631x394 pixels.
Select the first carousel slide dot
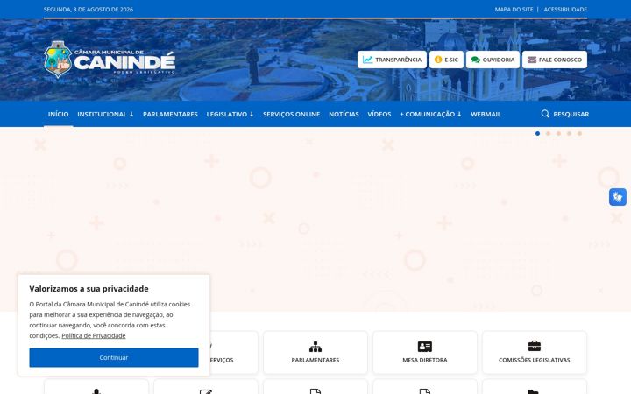[537, 133]
